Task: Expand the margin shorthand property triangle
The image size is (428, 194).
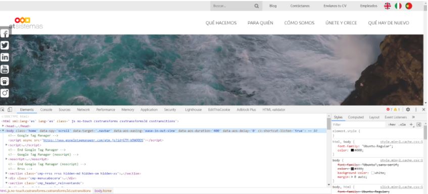Action: tap(353, 177)
